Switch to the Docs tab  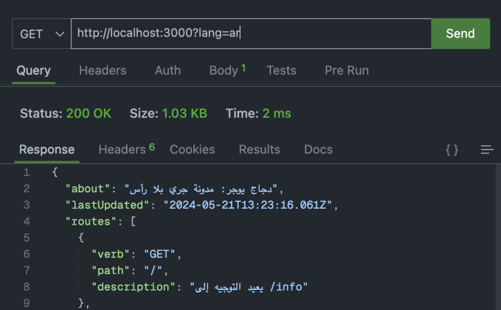(x=318, y=149)
